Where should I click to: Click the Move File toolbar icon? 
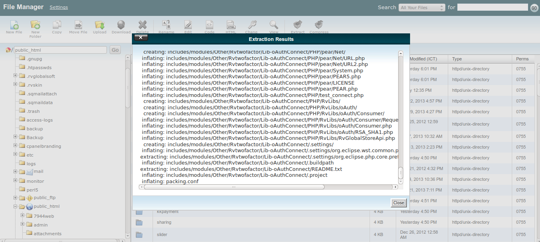pyautogui.click(x=78, y=25)
